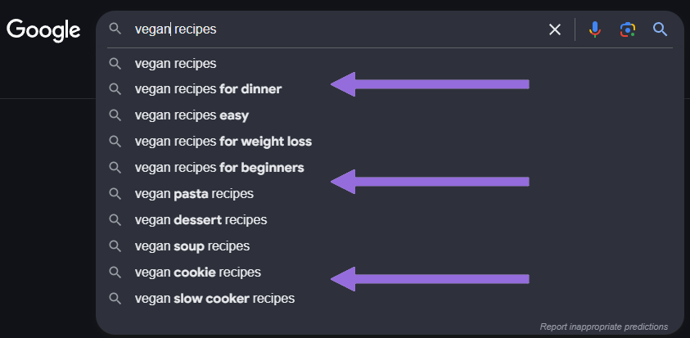Click magnifier icon left of search text
690x338 pixels.
click(x=115, y=29)
